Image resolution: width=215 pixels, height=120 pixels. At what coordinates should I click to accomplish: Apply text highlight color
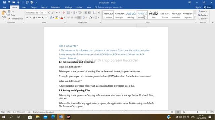[56, 18]
